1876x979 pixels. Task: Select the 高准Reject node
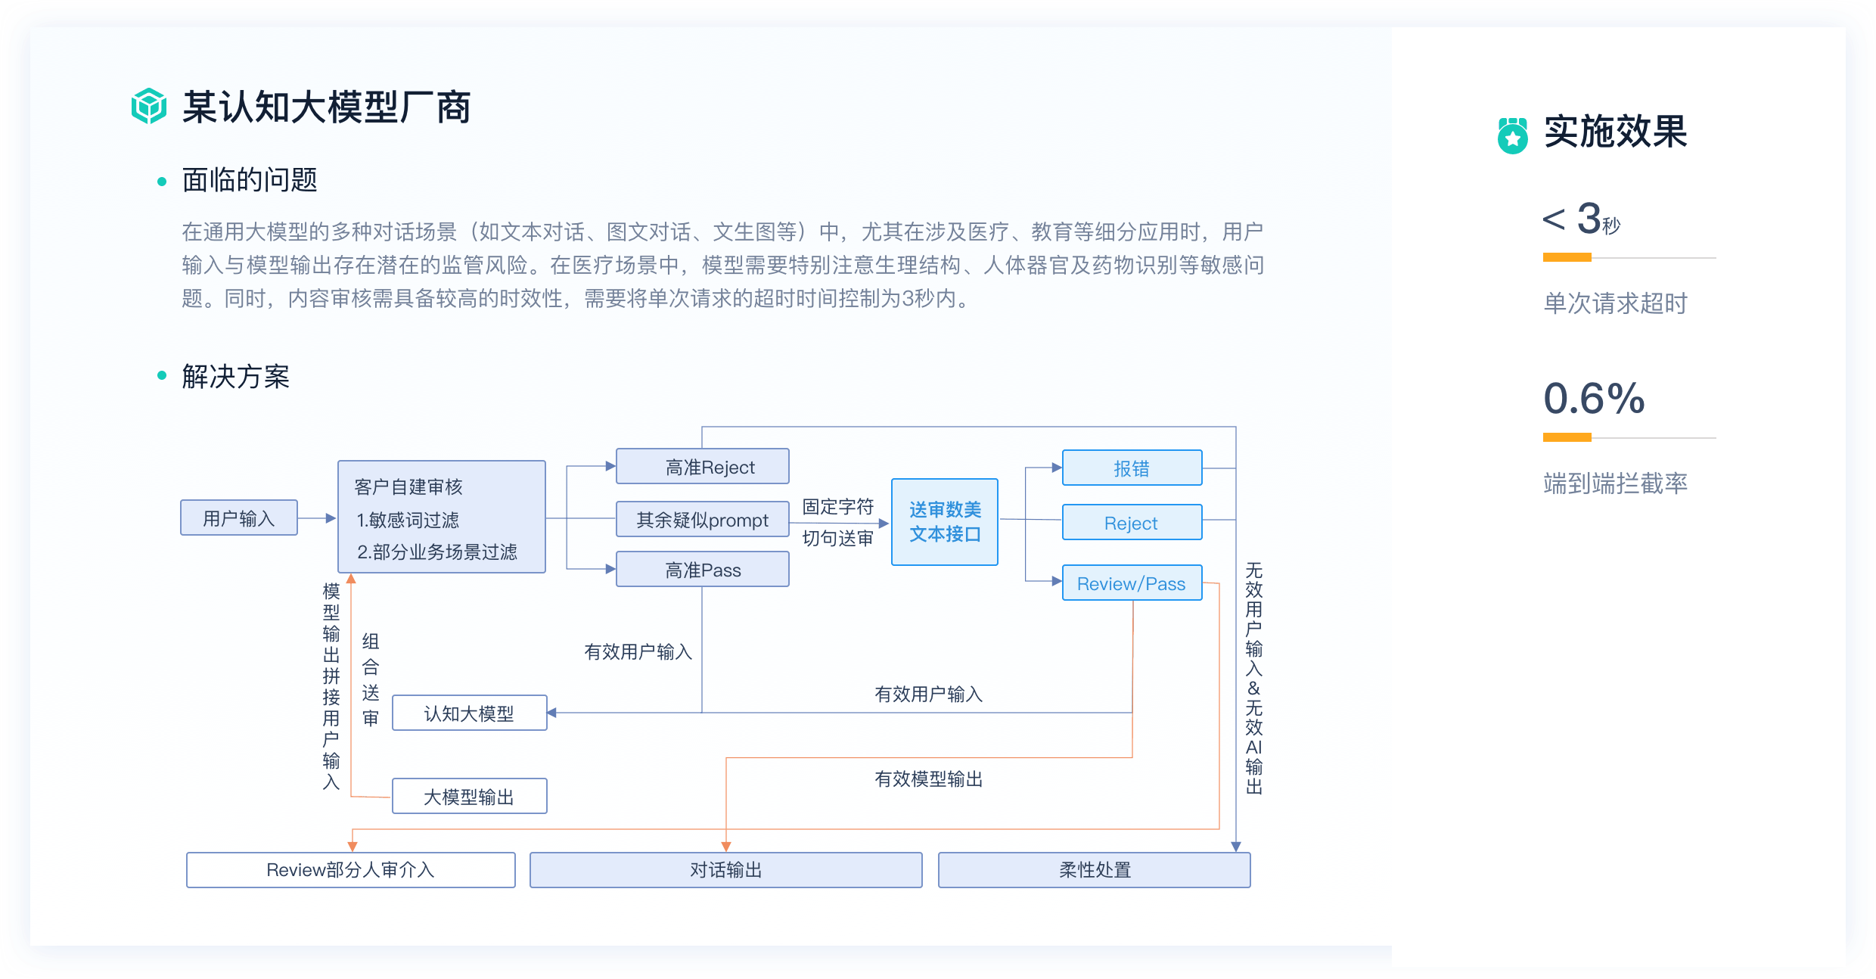point(702,467)
